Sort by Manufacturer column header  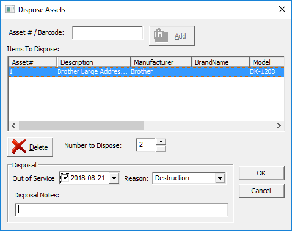click(161, 62)
